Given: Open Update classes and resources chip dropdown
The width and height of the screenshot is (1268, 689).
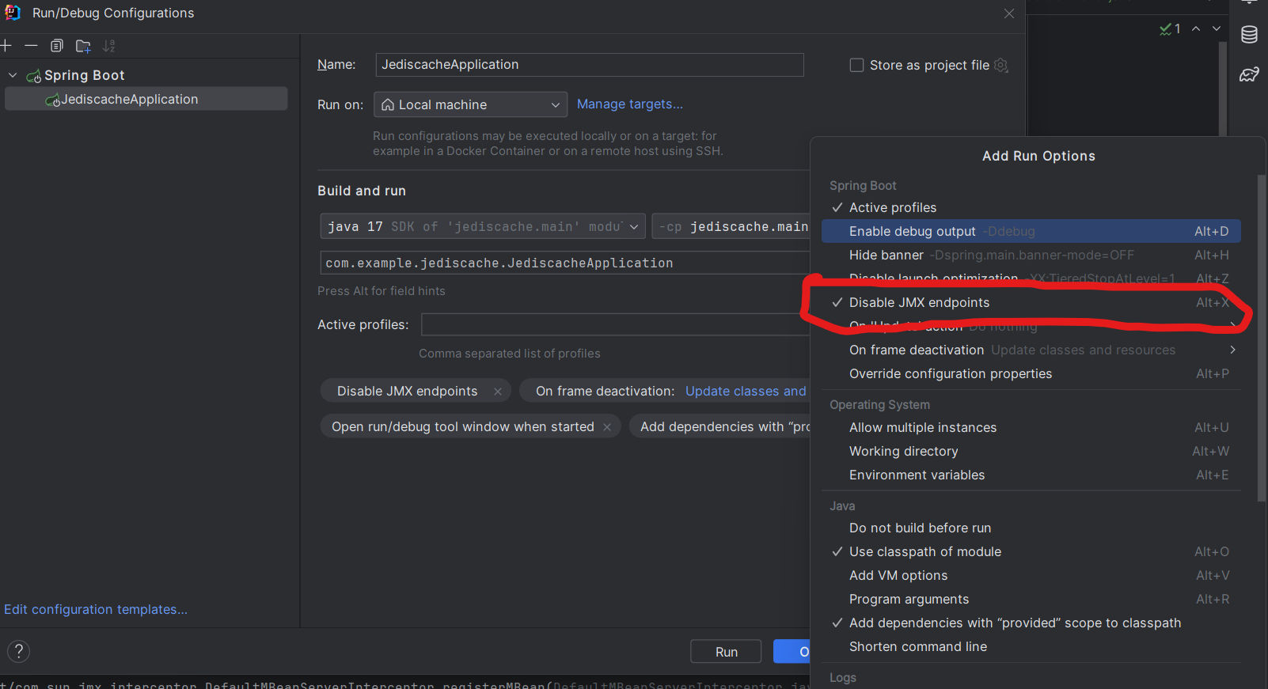Looking at the screenshot, I should tap(746, 391).
